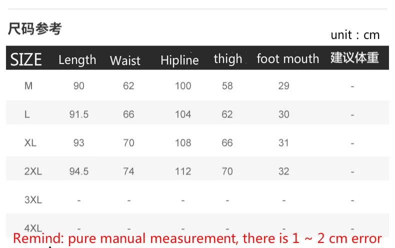This screenshot has height=248, width=395.
Task: Click the 2XL size row label
Action: [x=33, y=171]
